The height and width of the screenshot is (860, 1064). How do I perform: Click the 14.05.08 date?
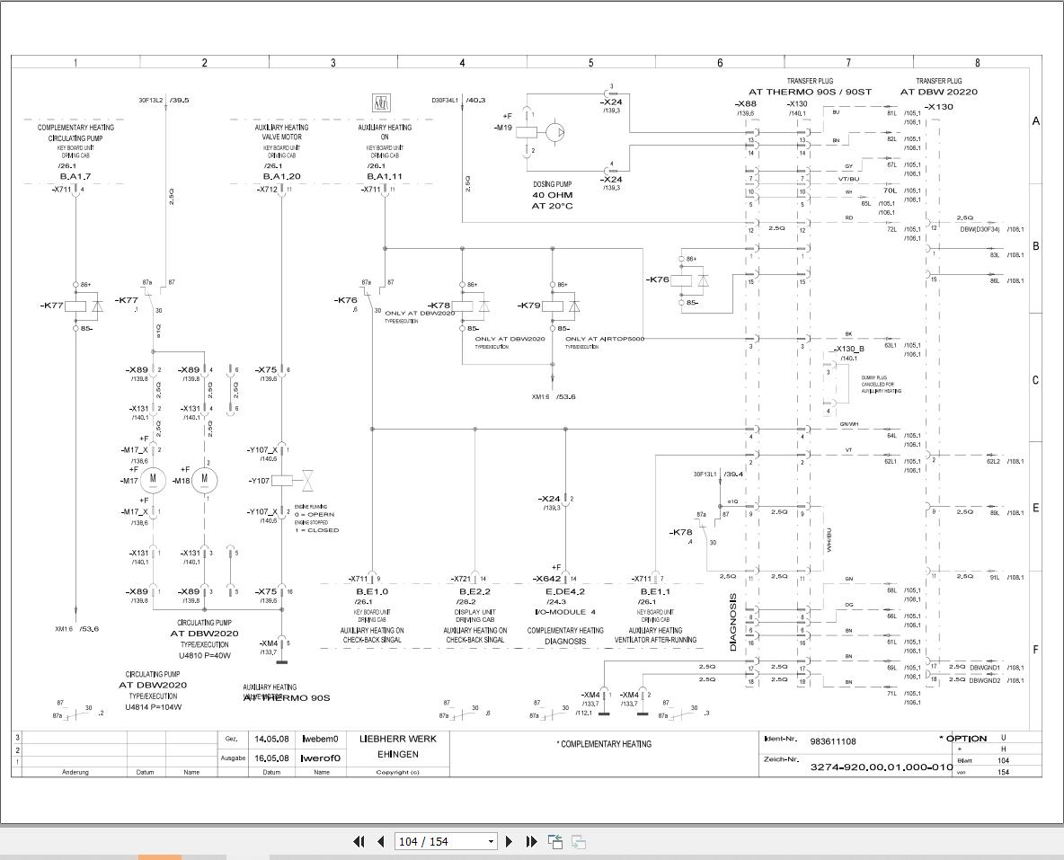[x=271, y=740]
